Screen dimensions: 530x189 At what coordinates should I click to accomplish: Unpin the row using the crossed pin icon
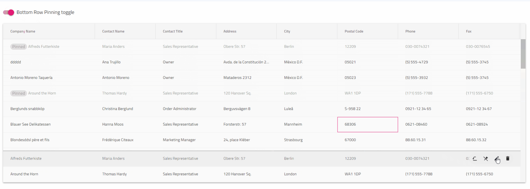(x=486, y=158)
